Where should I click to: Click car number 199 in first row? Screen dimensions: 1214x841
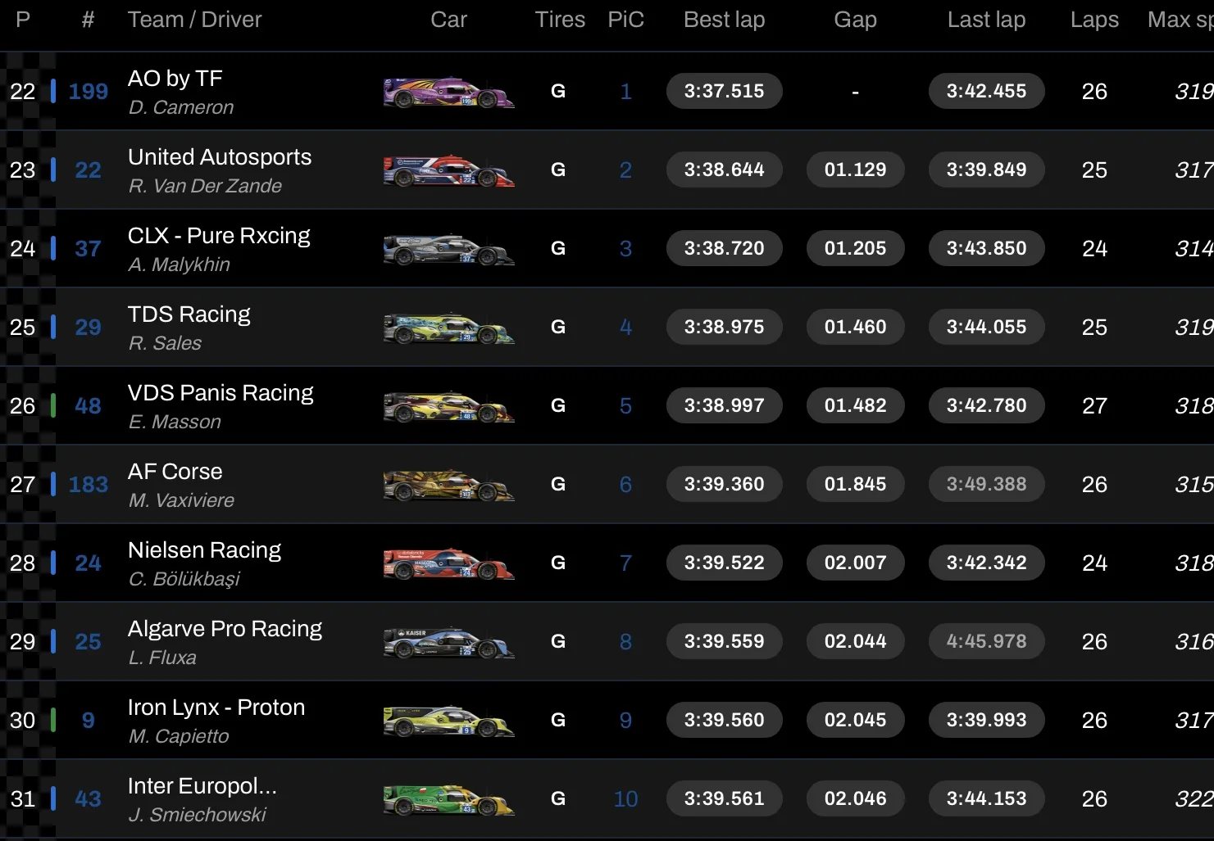pos(88,92)
